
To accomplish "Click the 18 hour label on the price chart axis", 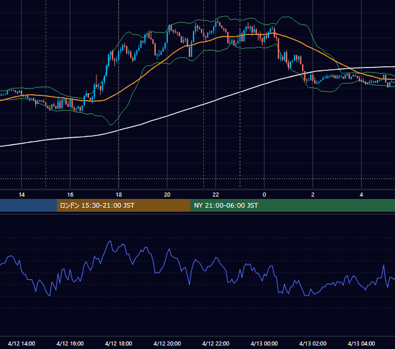I will coord(119,195).
